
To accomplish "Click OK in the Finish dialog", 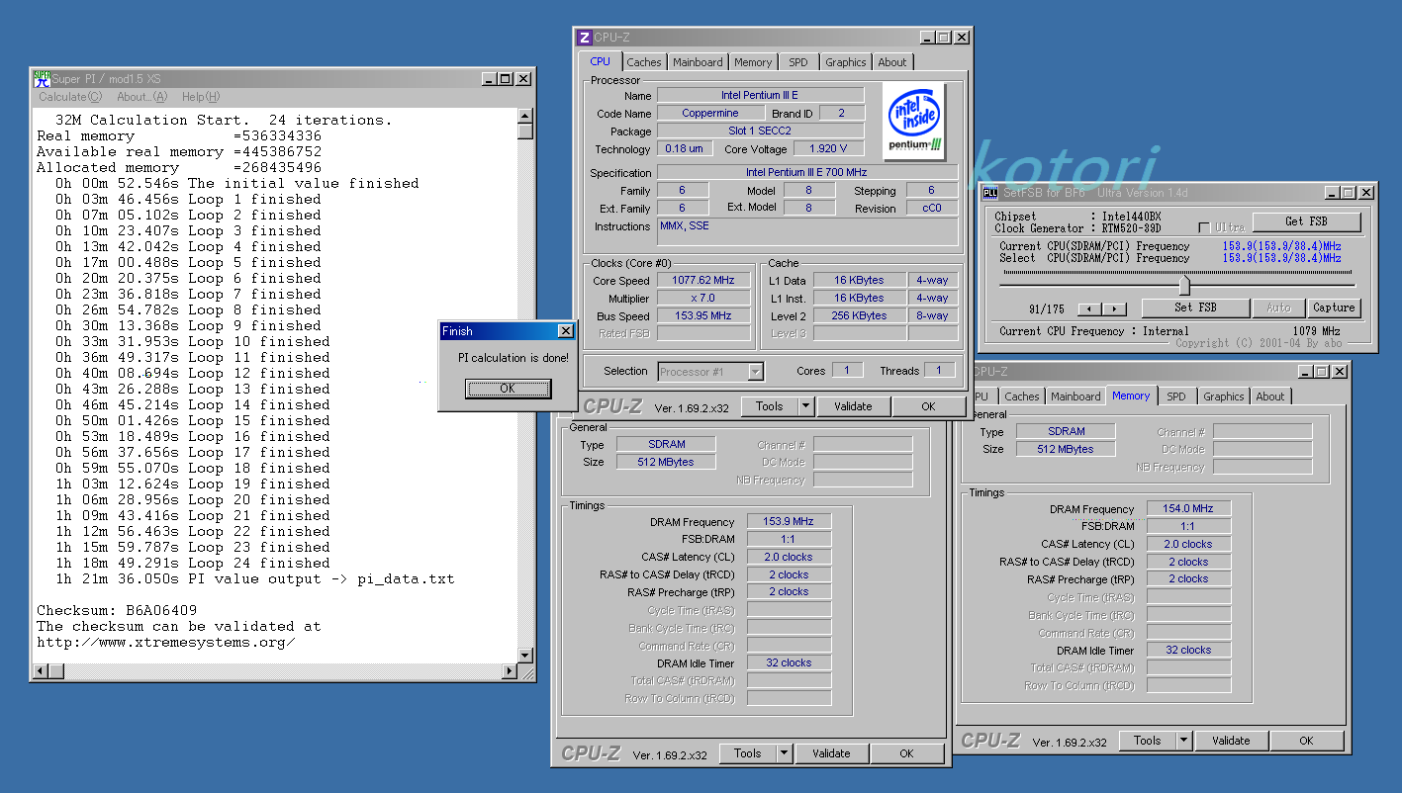I will tap(508, 388).
